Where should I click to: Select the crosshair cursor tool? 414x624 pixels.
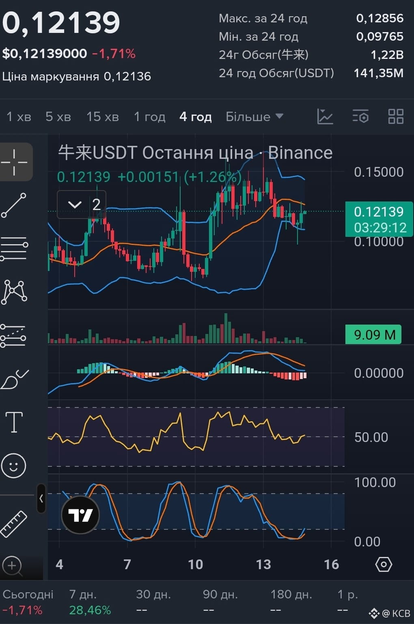coord(15,162)
